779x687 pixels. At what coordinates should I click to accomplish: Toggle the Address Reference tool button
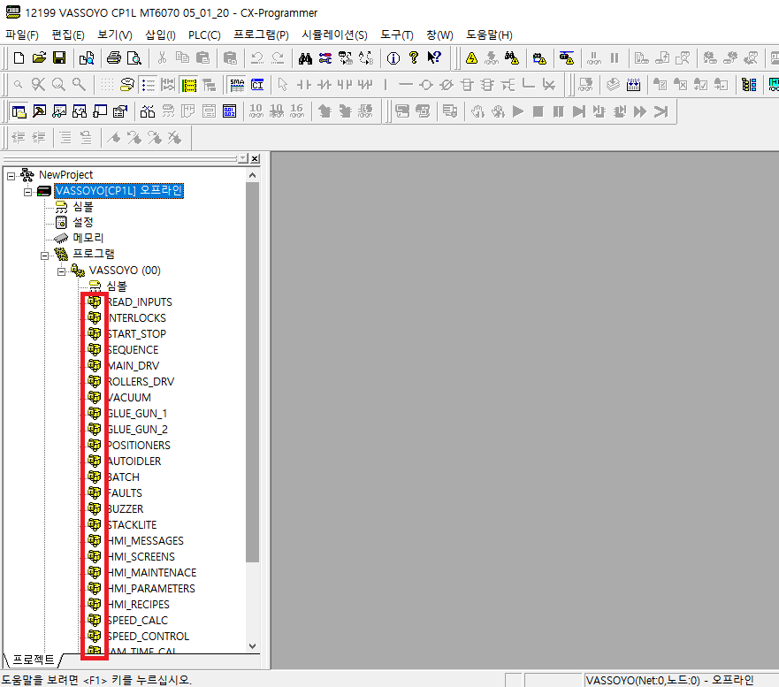tap(80, 111)
